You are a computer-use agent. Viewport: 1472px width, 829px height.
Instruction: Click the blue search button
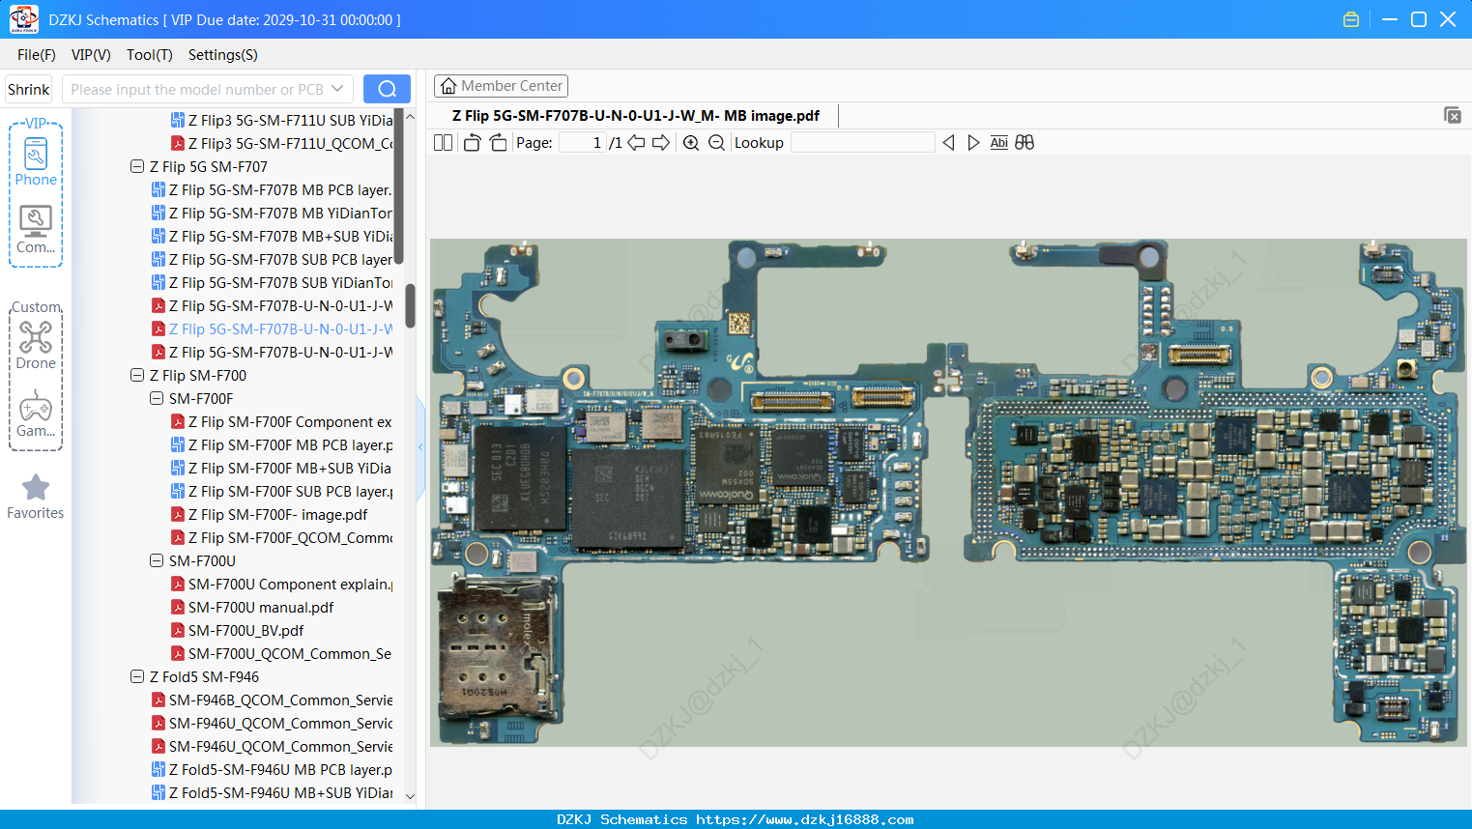[387, 89]
